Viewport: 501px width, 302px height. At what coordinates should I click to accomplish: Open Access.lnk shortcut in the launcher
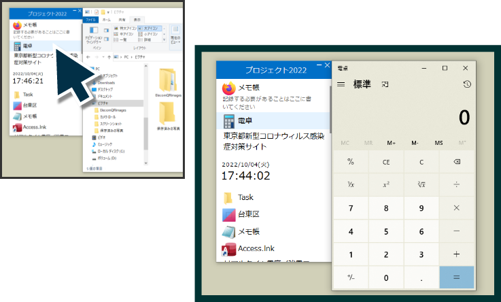(x=255, y=248)
